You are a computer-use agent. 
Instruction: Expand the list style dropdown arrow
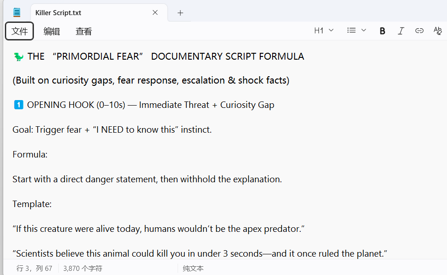364,31
